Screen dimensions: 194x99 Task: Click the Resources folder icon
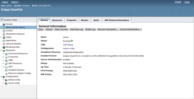click(4, 51)
